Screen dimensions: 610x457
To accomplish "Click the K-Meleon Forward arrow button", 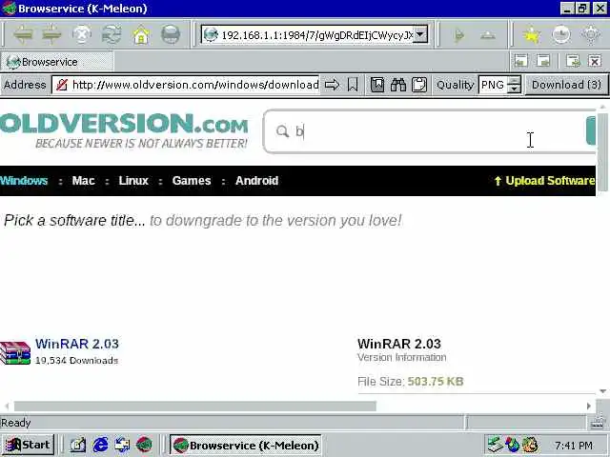I will [51, 35].
